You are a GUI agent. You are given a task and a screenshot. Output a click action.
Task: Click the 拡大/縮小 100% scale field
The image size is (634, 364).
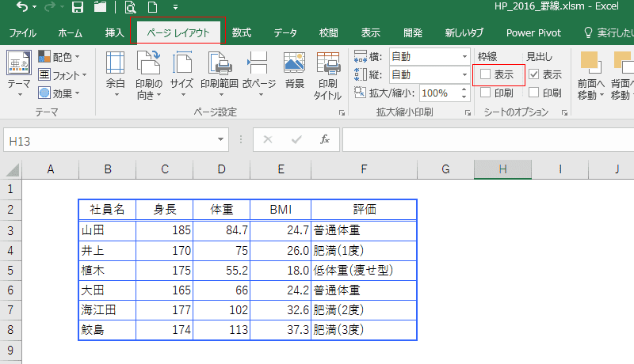[440, 93]
